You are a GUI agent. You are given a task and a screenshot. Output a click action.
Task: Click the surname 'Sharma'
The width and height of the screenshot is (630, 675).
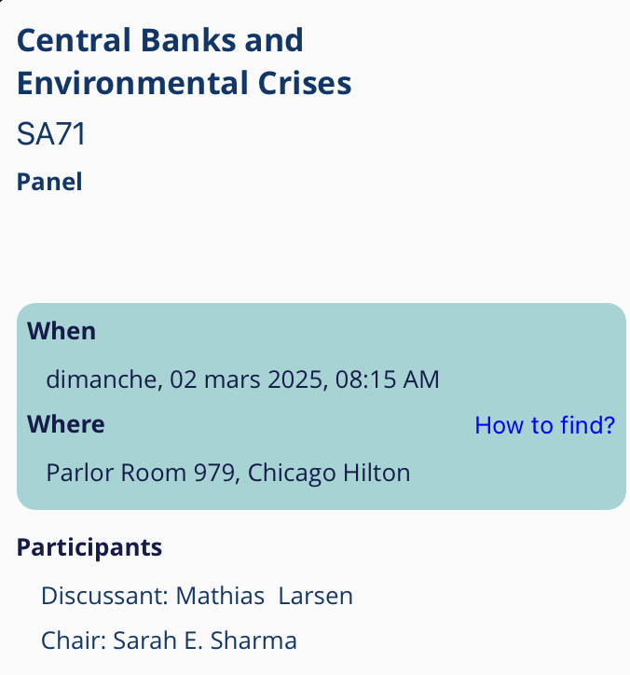click(x=253, y=641)
